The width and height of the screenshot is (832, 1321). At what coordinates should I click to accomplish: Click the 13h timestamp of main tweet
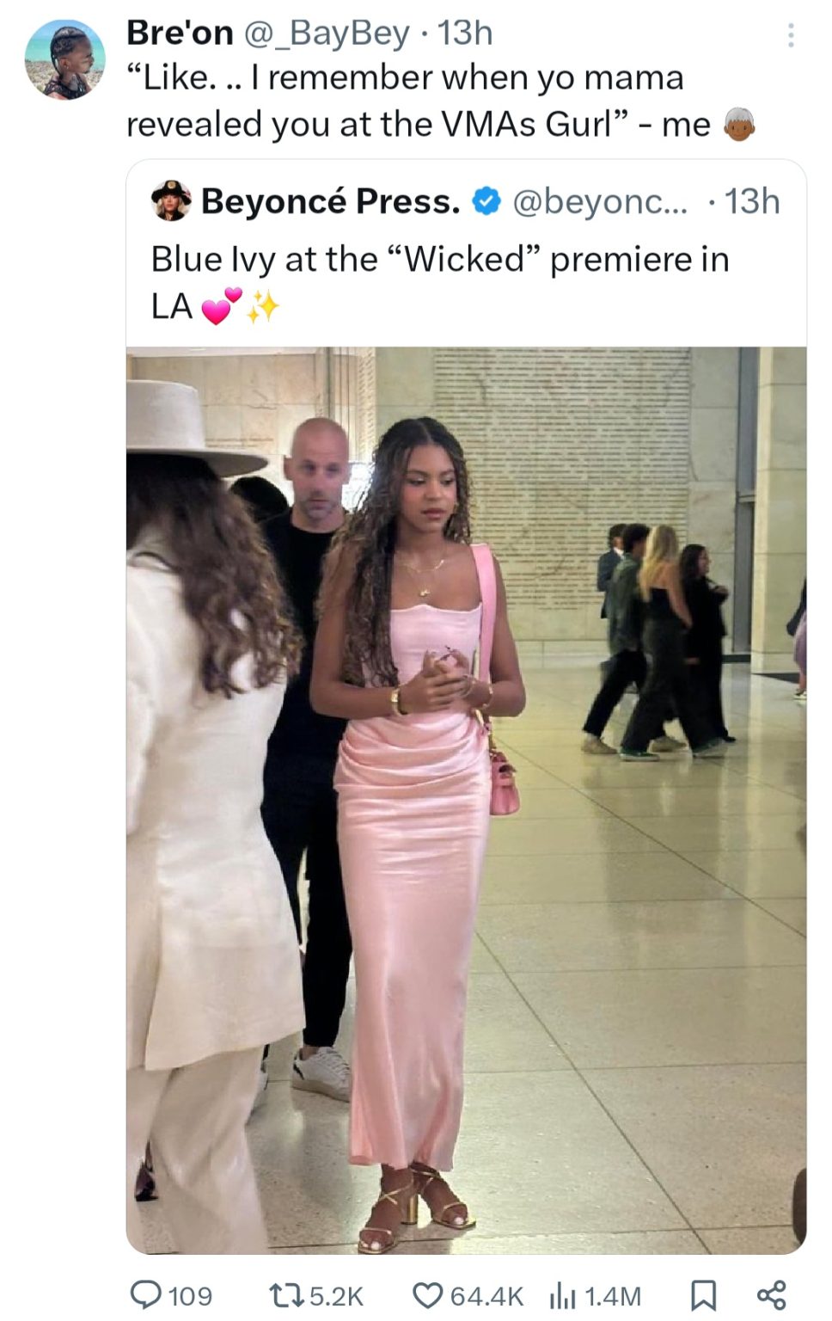pyautogui.click(x=465, y=33)
